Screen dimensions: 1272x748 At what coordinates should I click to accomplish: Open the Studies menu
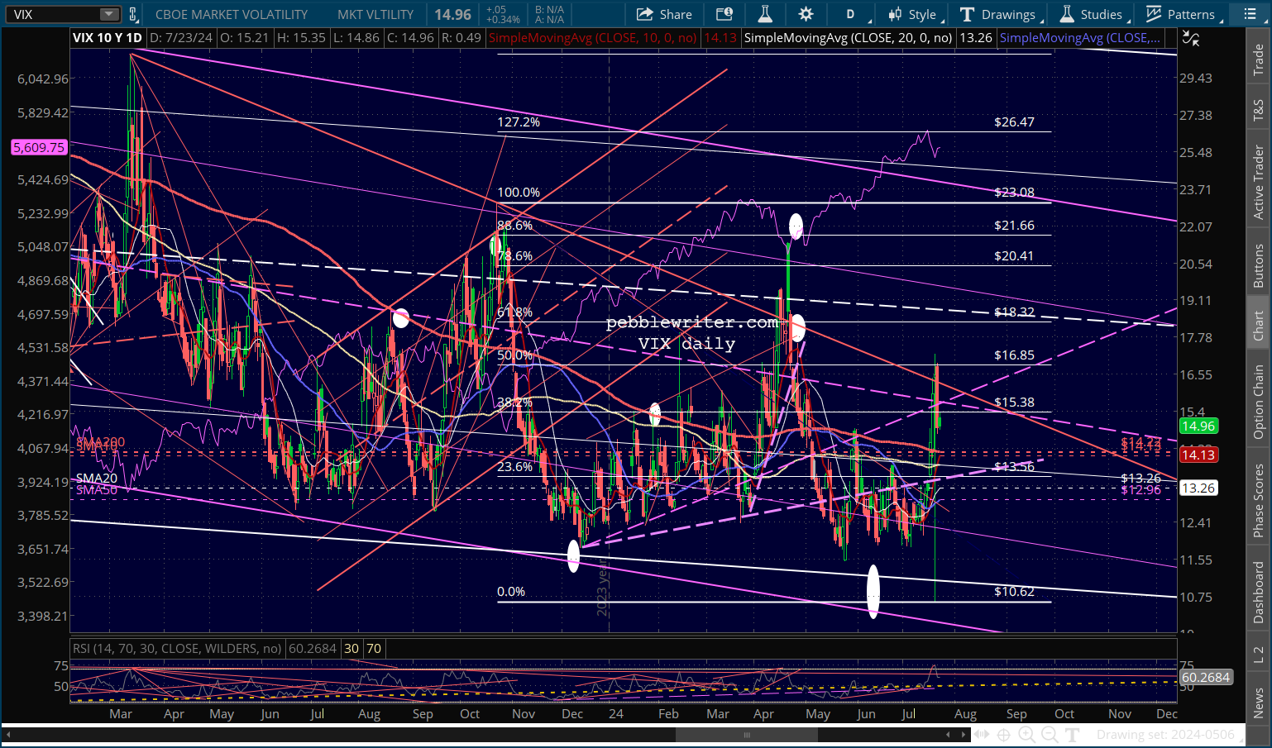click(x=1093, y=14)
